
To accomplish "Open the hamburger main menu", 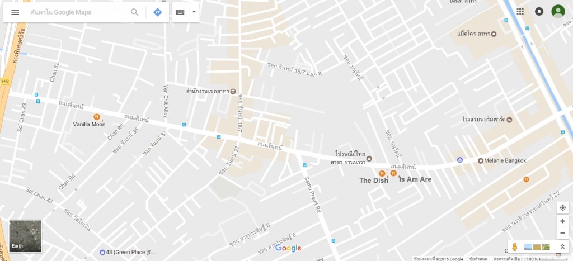I will click(15, 12).
